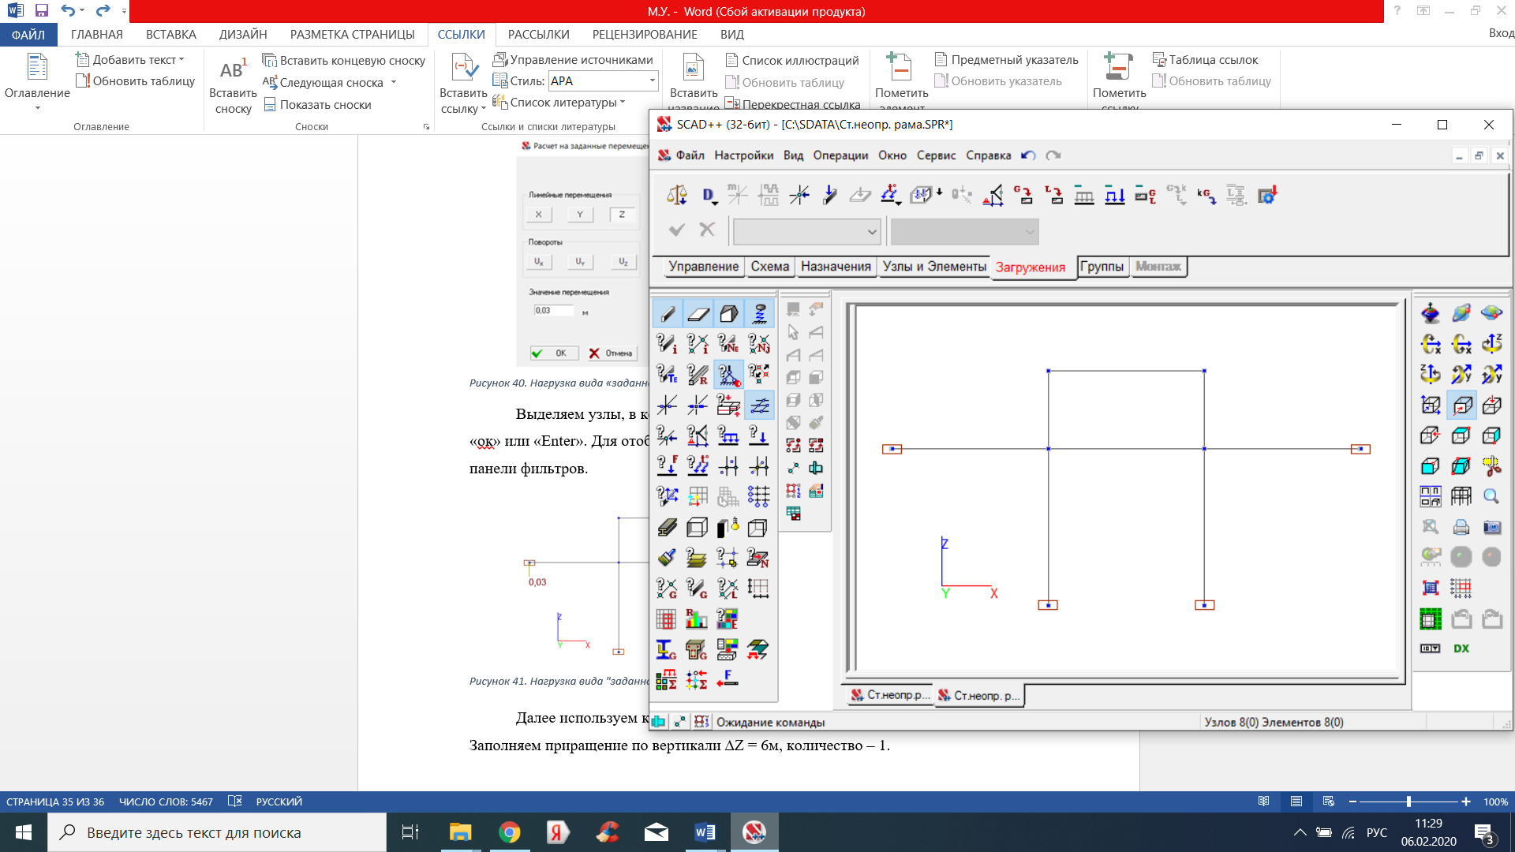Click the Word zoom slider handle
The image size is (1515, 852).
tap(1408, 802)
